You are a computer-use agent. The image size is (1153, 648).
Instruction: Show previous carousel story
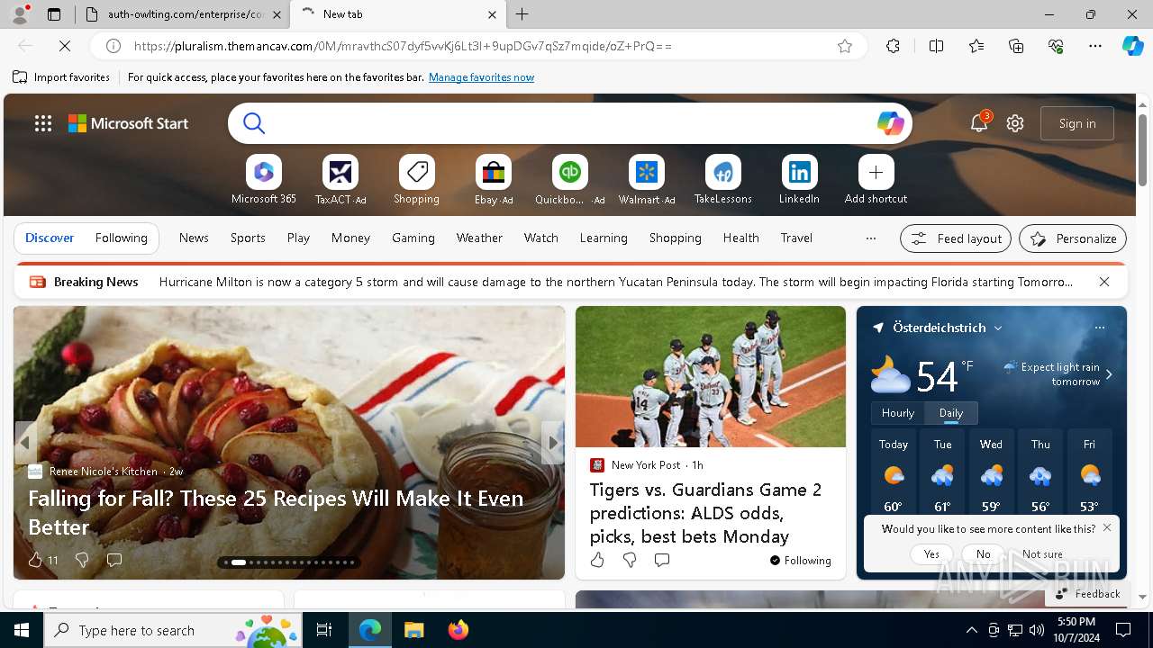tap(25, 443)
